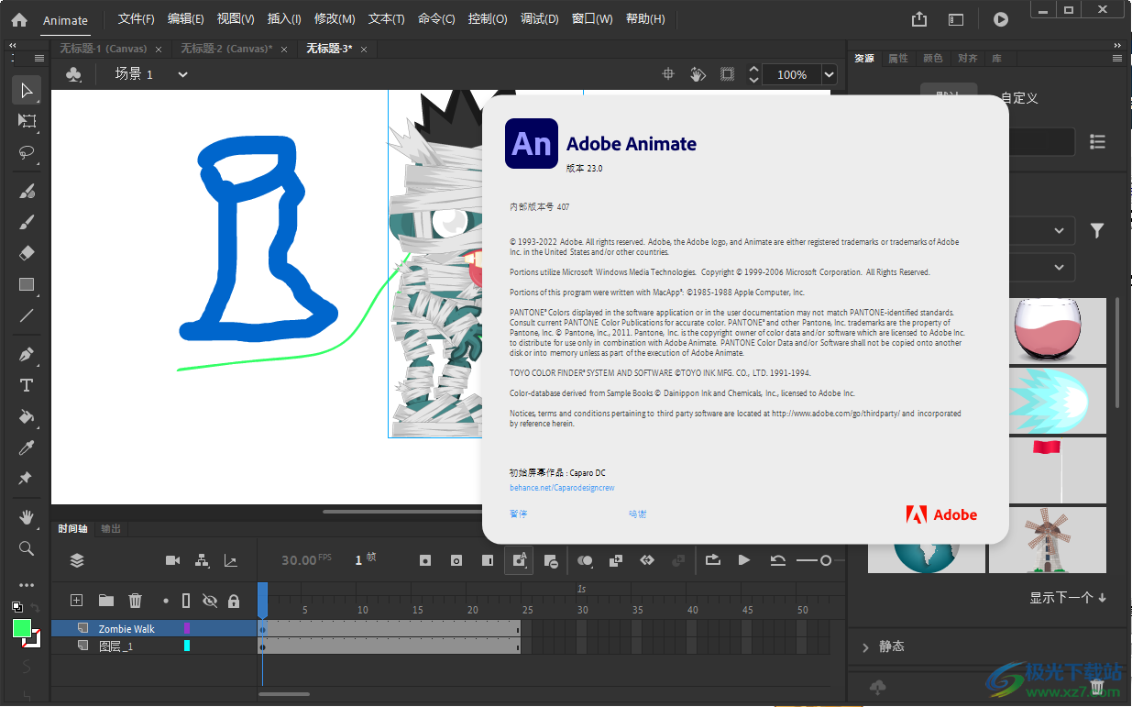This screenshot has height=707, width=1132.
Task: Toggle visibility of all layers via the eye icon
Action: pos(210,601)
